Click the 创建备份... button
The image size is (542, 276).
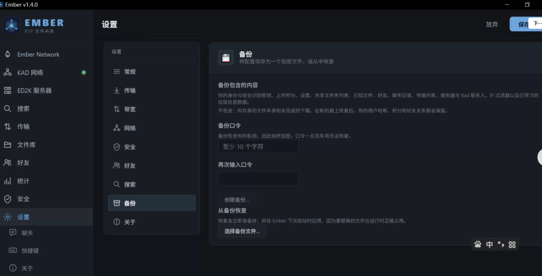(237, 200)
